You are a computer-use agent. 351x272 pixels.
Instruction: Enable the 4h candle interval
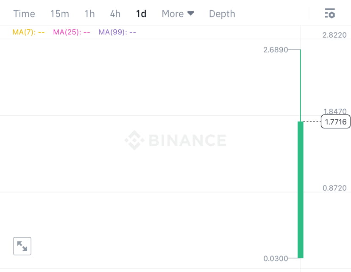click(115, 13)
